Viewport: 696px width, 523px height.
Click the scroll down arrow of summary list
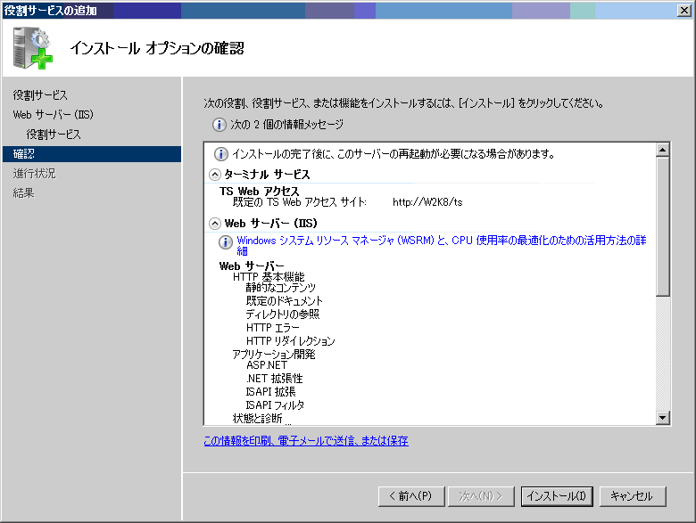point(663,418)
